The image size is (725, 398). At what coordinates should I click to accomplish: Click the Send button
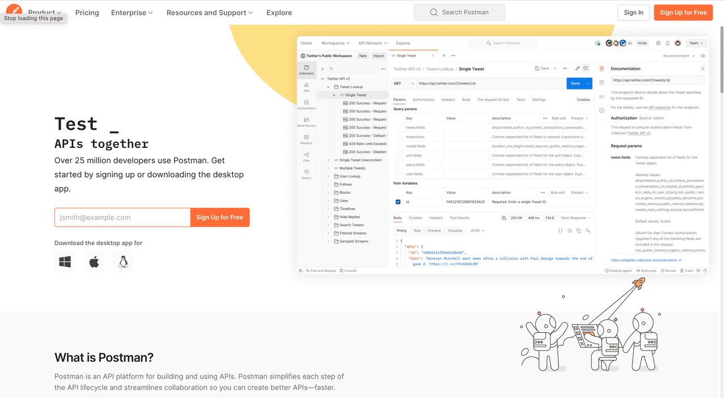577,83
